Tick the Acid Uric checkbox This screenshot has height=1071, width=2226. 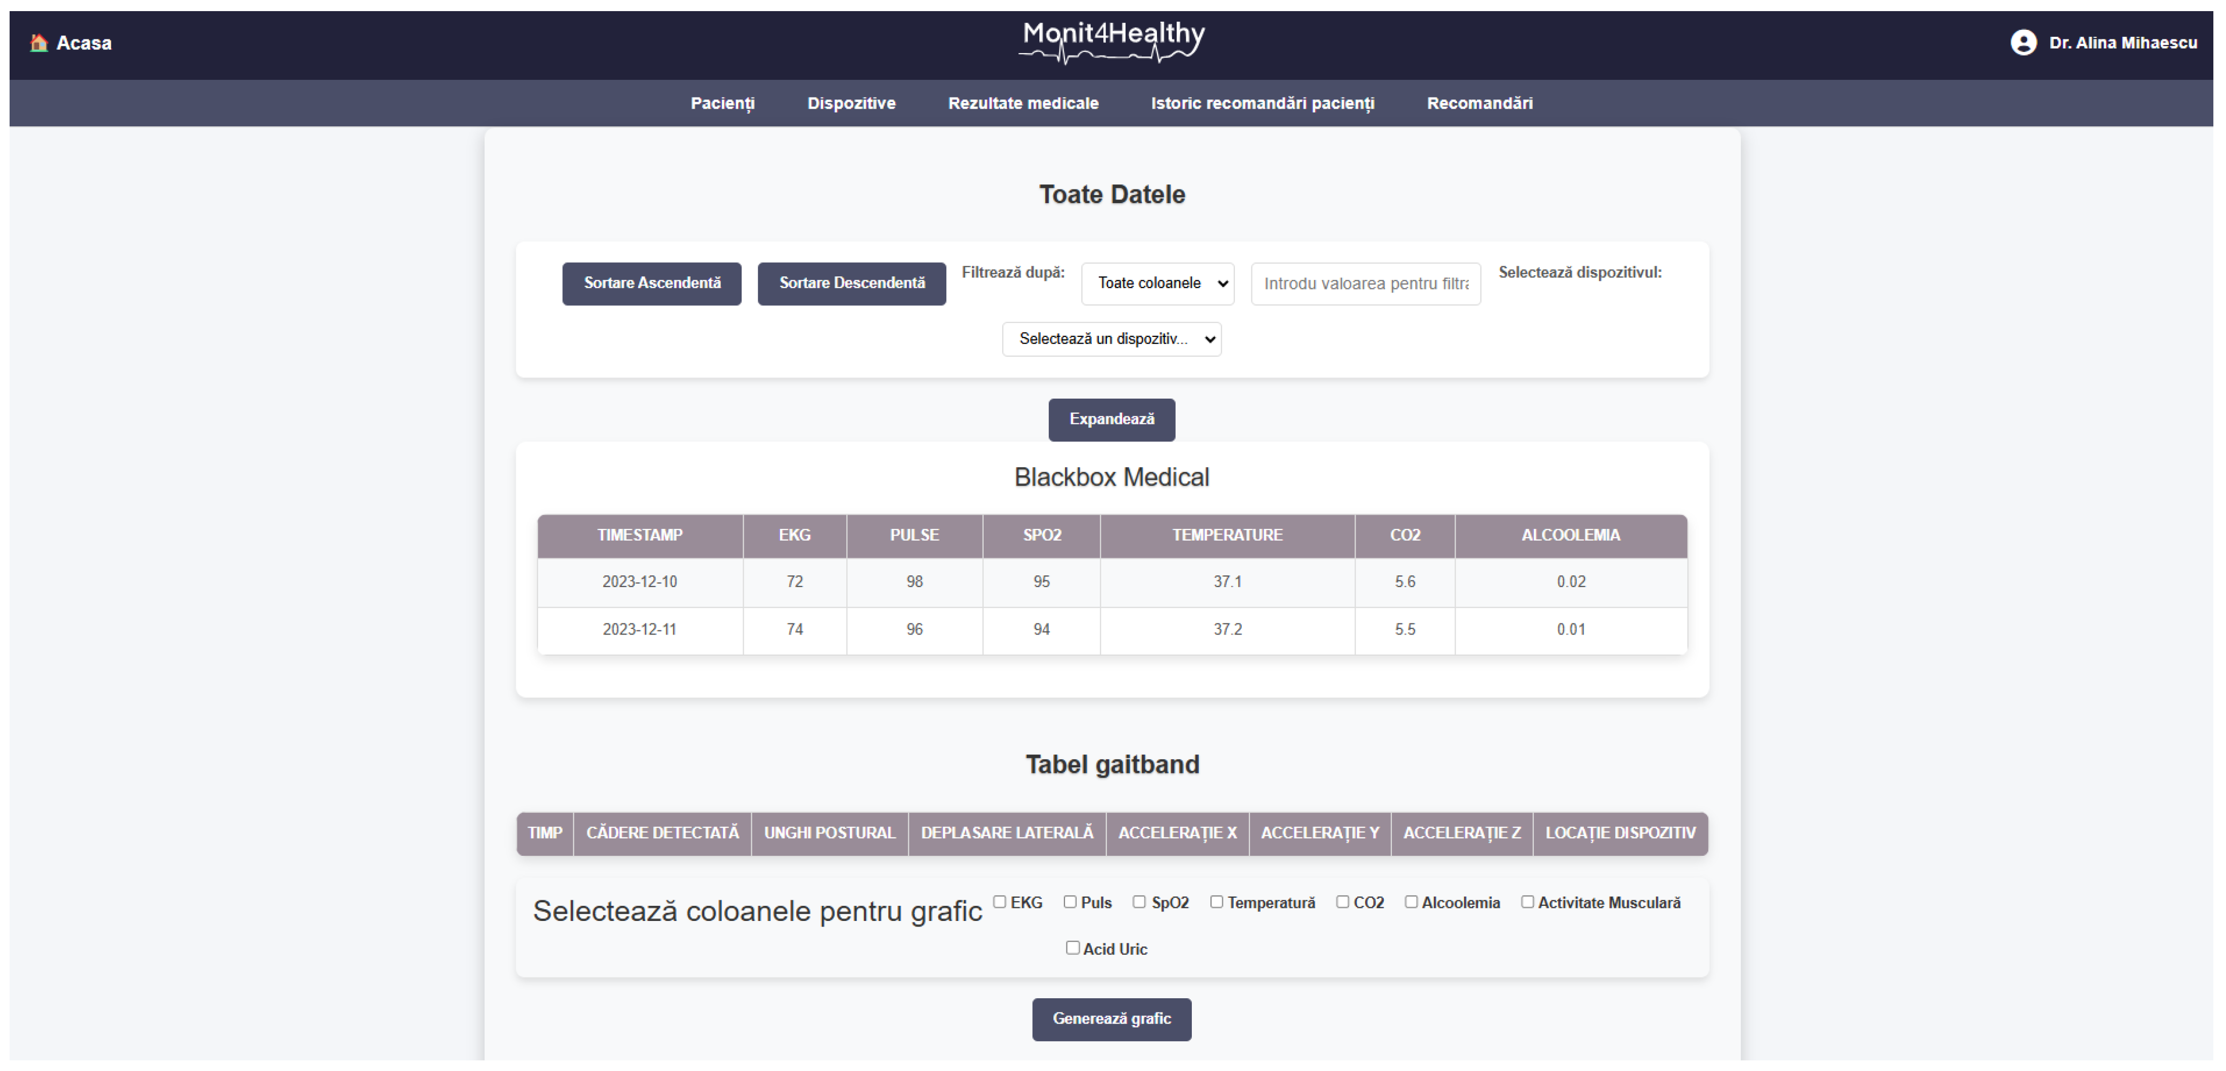click(x=1073, y=947)
